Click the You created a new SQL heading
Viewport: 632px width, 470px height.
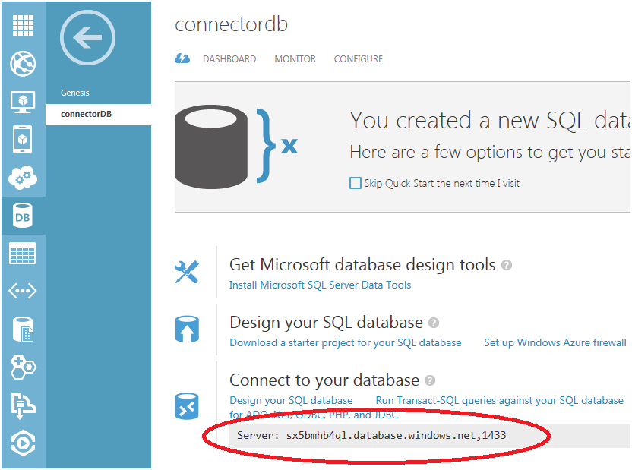[490, 120]
